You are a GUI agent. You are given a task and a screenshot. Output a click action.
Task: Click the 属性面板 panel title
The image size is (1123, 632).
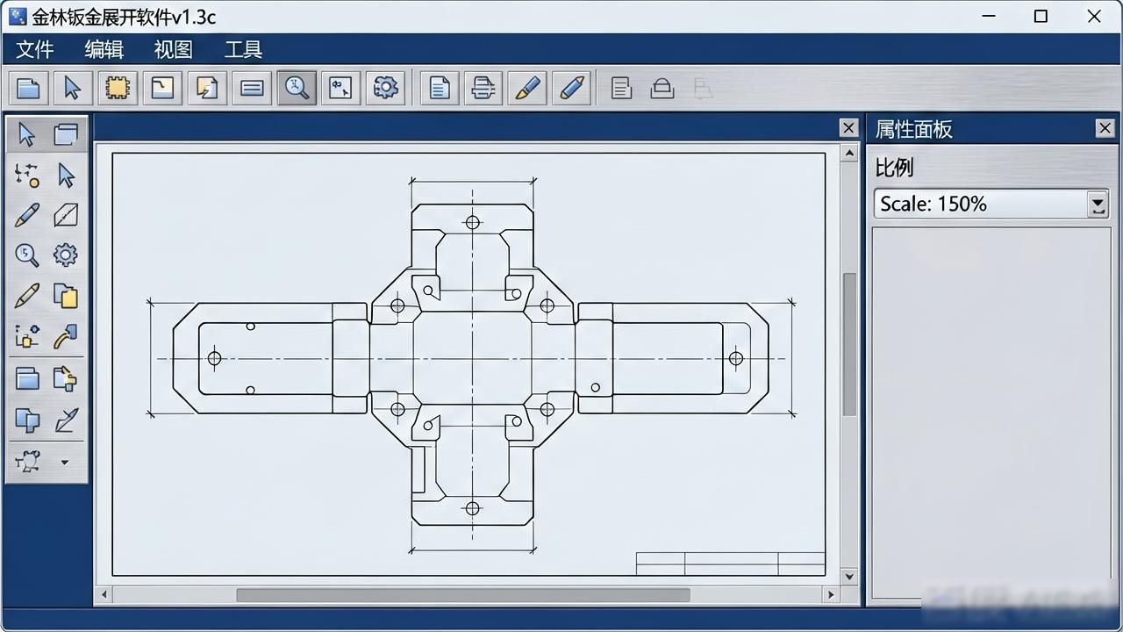(913, 129)
